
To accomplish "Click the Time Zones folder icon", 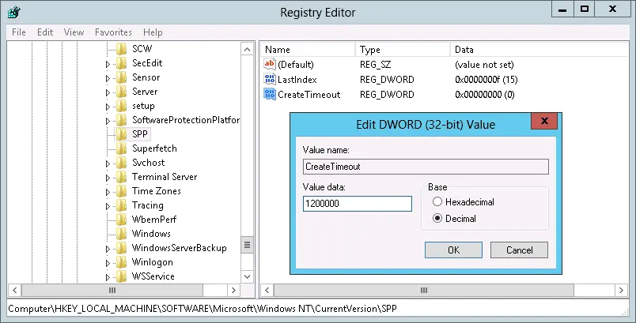I will click(x=121, y=191).
